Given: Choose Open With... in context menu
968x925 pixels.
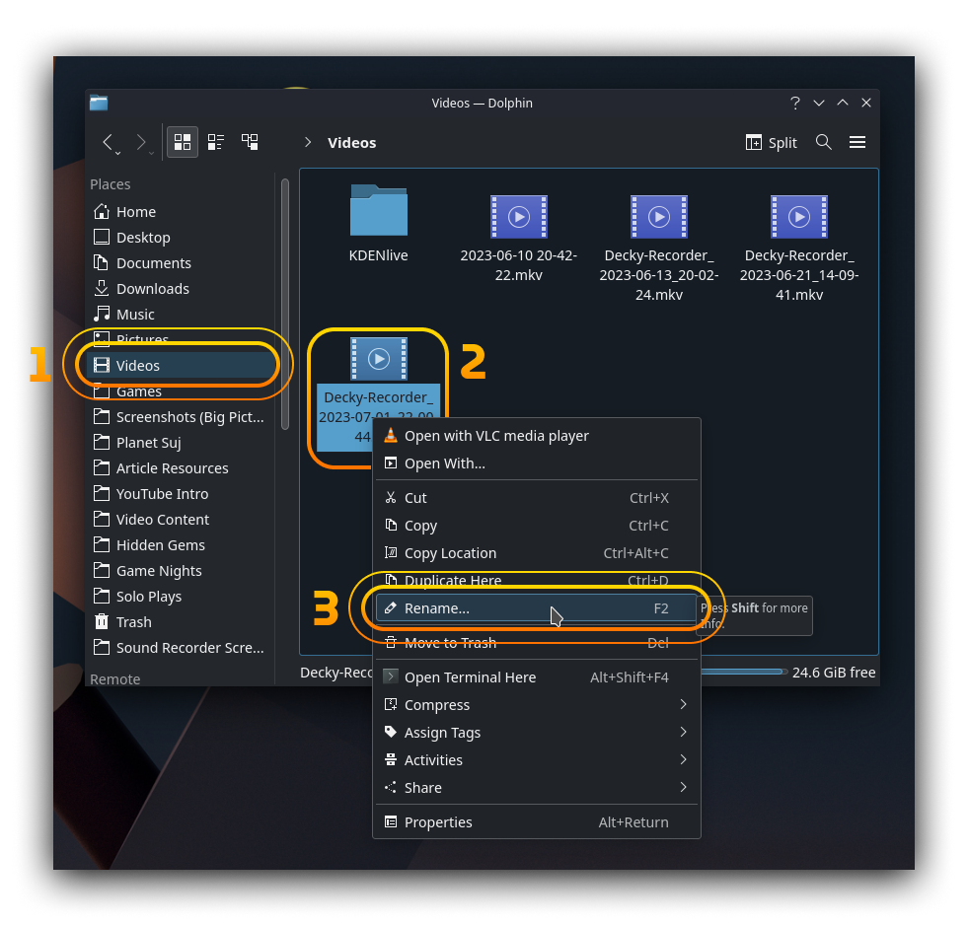Looking at the screenshot, I should pyautogui.click(x=537, y=463).
